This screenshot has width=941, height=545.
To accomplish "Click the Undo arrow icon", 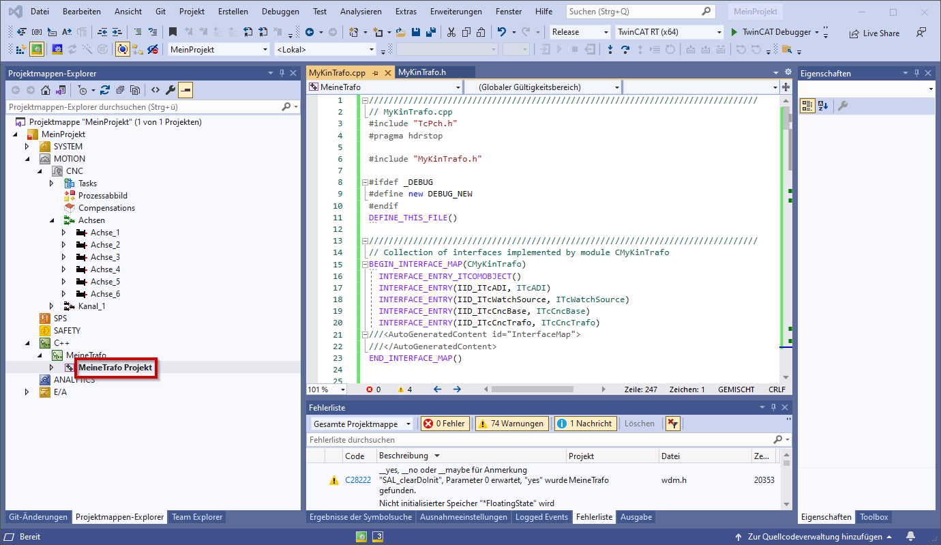I will pyautogui.click(x=502, y=32).
